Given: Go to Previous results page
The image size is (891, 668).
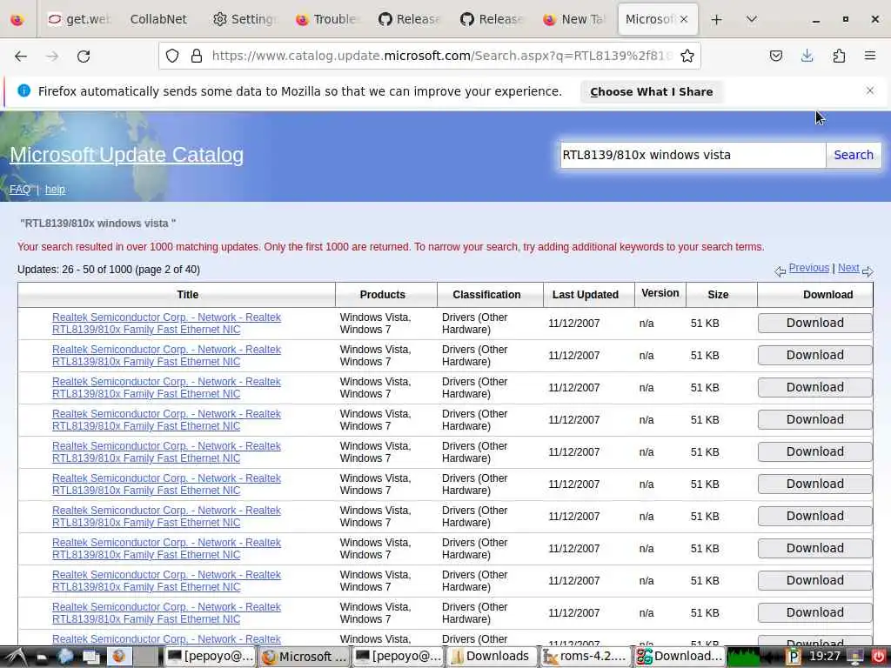Looking at the screenshot, I should (x=808, y=268).
